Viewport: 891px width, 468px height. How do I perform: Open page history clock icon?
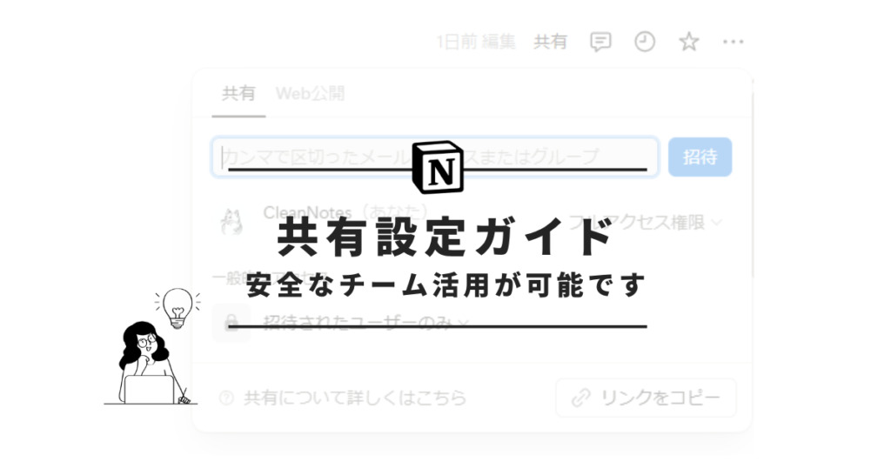pos(645,42)
